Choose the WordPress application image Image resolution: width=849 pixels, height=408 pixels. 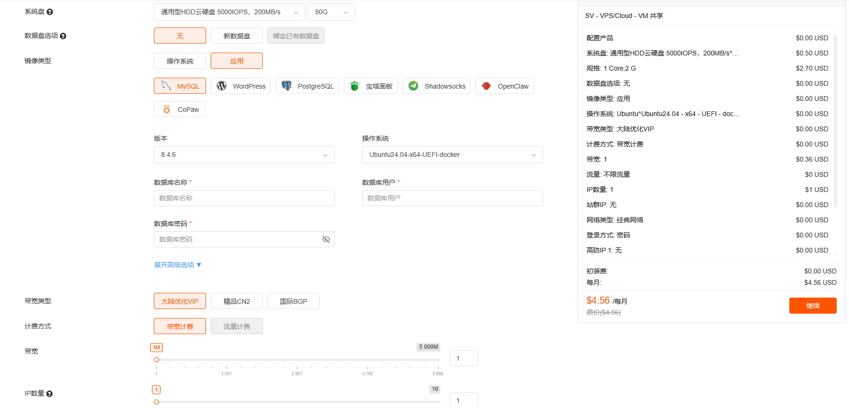(241, 86)
